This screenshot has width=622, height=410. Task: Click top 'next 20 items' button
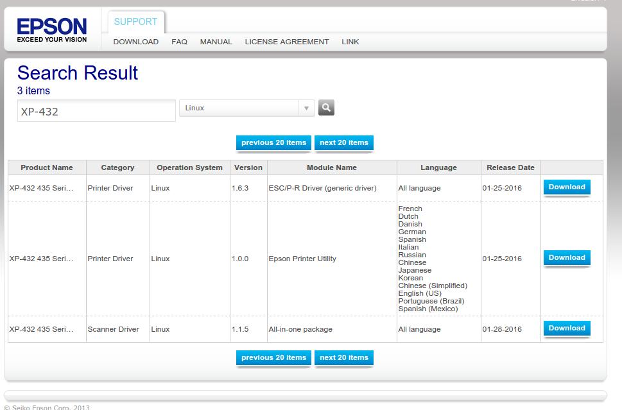coord(344,142)
